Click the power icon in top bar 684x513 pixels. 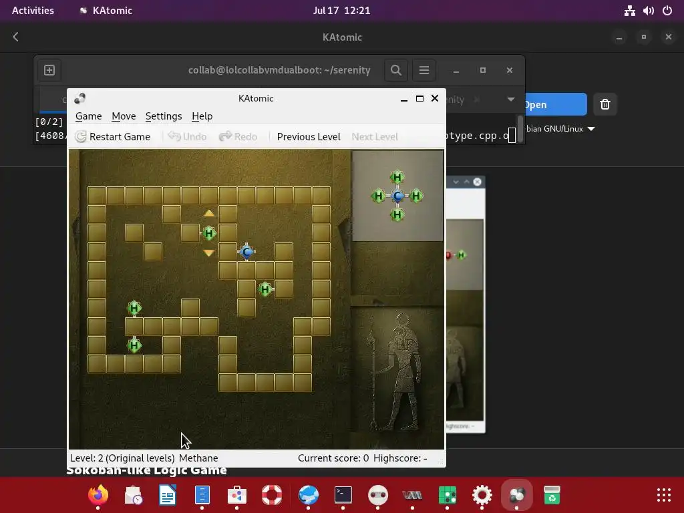pos(667,11)
